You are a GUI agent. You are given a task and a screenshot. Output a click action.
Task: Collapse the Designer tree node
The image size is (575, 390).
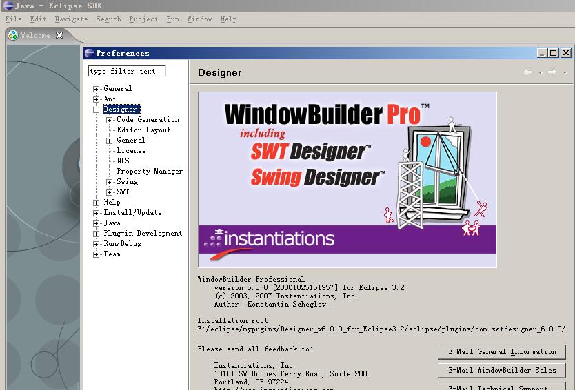coord(96,110)
